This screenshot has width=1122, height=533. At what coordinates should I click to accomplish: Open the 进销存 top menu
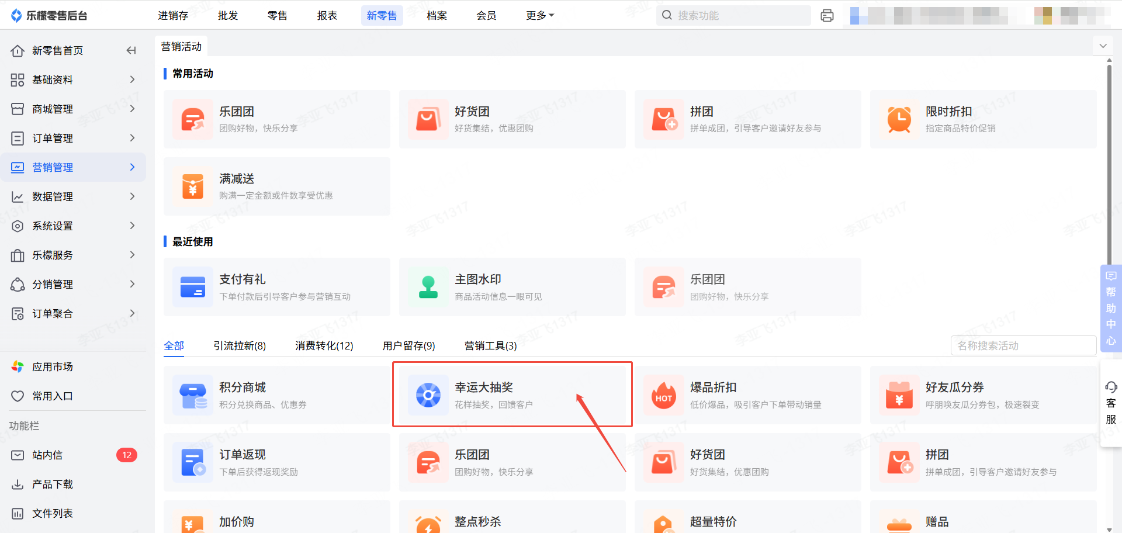pyautogui.click(x=173, y=16)
